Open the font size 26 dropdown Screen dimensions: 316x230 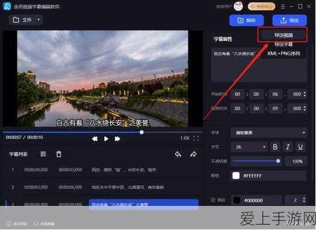pos(249,147)
